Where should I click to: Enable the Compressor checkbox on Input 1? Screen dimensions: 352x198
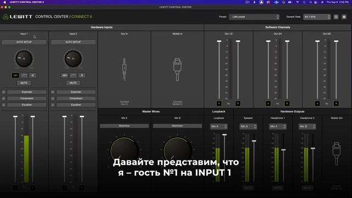pyautogui.click(x=4, y=98)
